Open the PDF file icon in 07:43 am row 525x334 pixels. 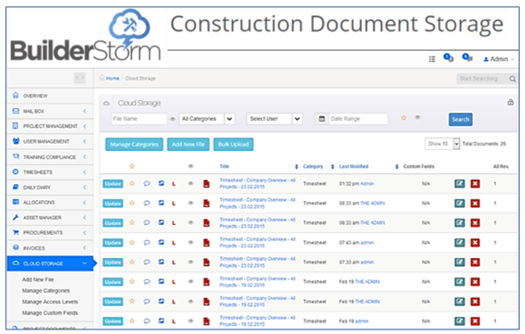[x=207, y=243]
